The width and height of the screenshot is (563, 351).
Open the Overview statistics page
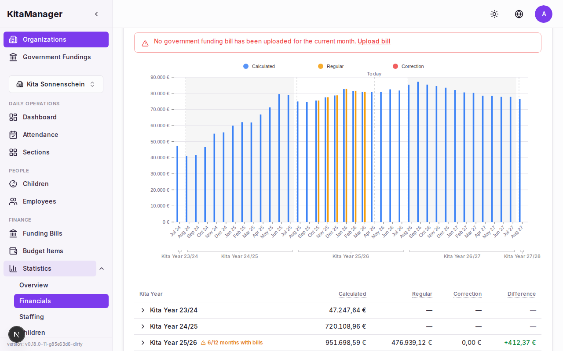34,285
